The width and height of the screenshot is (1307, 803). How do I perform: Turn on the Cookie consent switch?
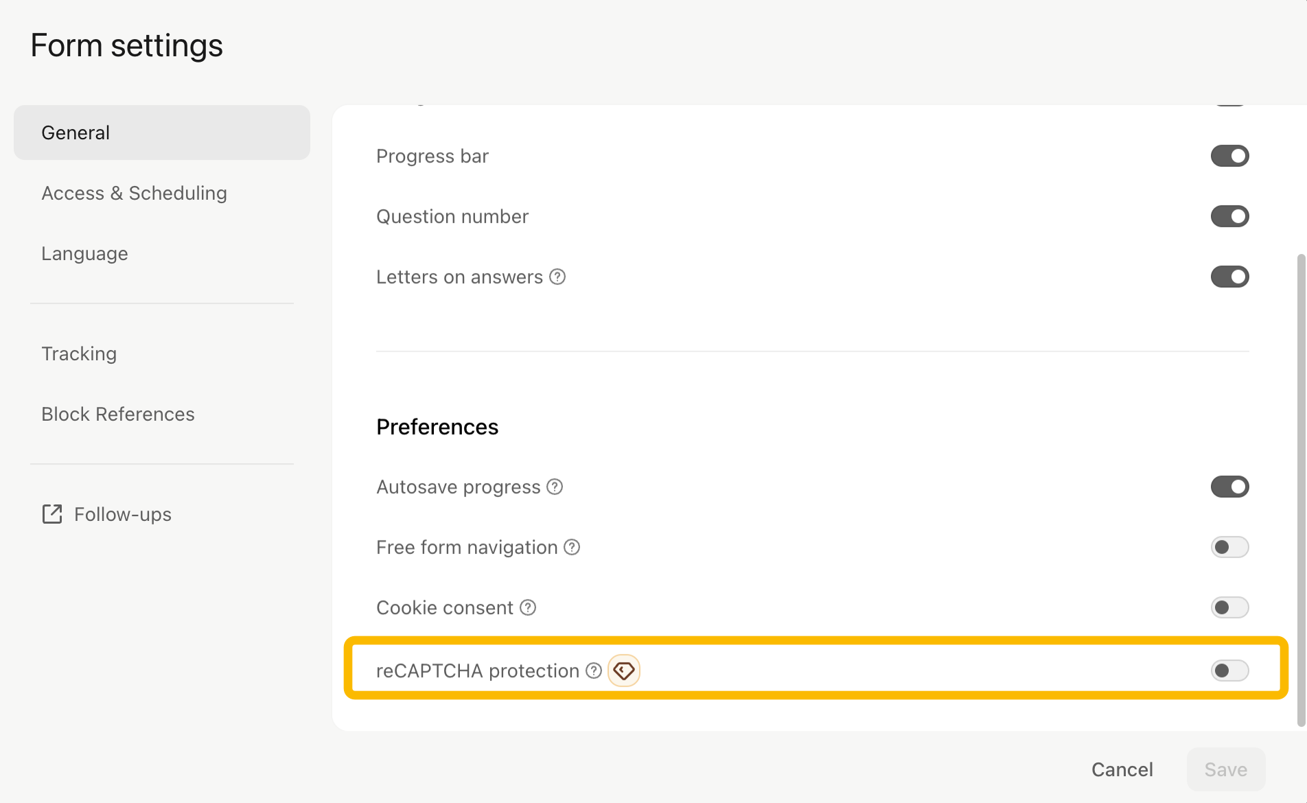coord(1229,607)
